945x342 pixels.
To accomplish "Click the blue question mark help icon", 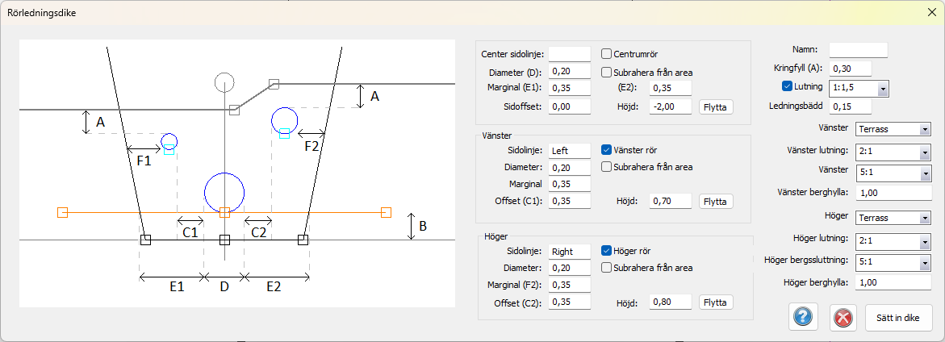I will pos(802,317).
